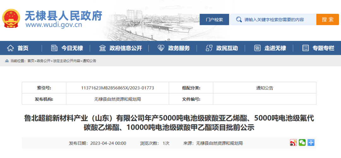This screenshot has width=341, height=158.
Task: Go to 通知公告 in the breadcrumb
Action: click(89, 61)
